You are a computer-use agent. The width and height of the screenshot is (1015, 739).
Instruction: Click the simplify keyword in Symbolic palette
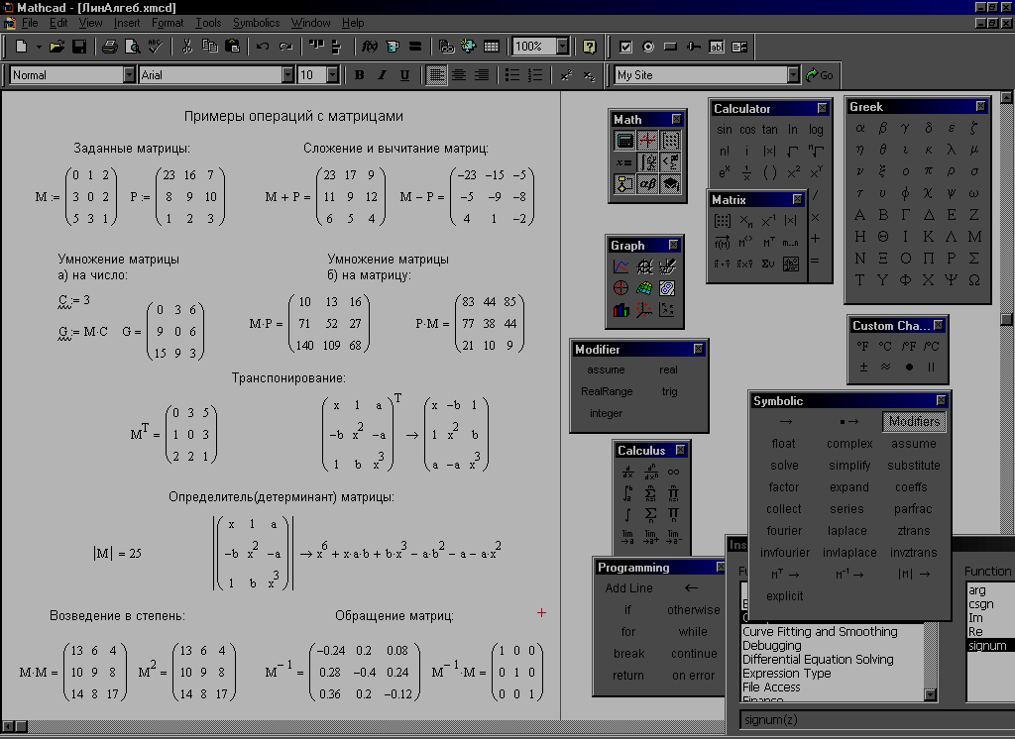click(849, 466)
